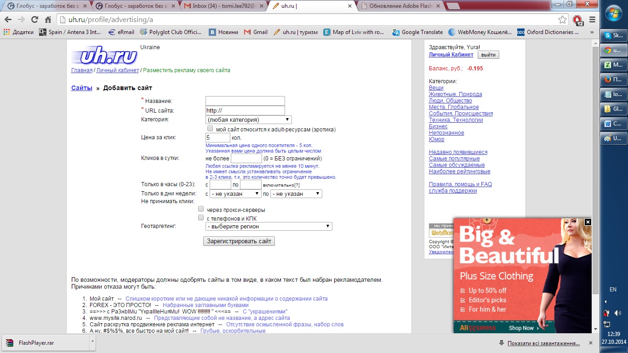Click the page vertical scrollbar
628x353 pixels.
coord(596,170)
